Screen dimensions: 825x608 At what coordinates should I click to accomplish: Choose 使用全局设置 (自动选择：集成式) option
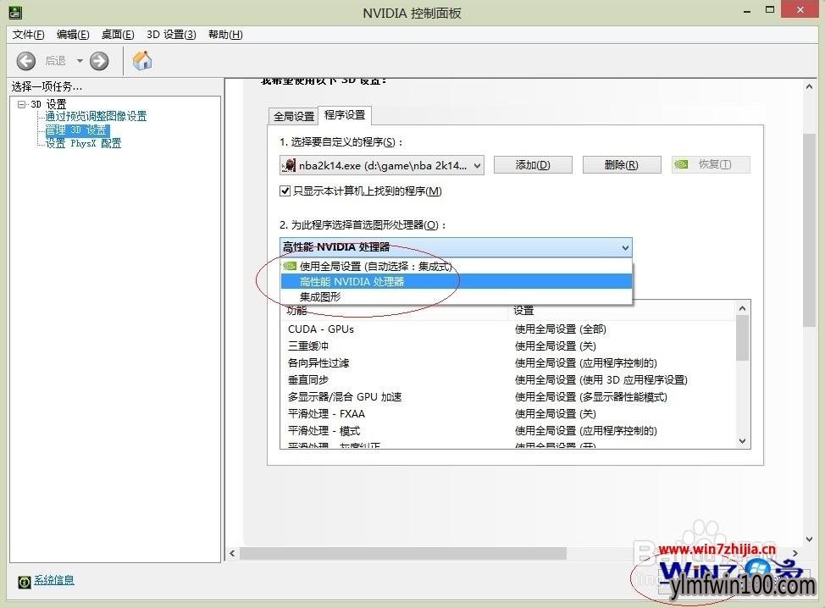tap(457, 267)
